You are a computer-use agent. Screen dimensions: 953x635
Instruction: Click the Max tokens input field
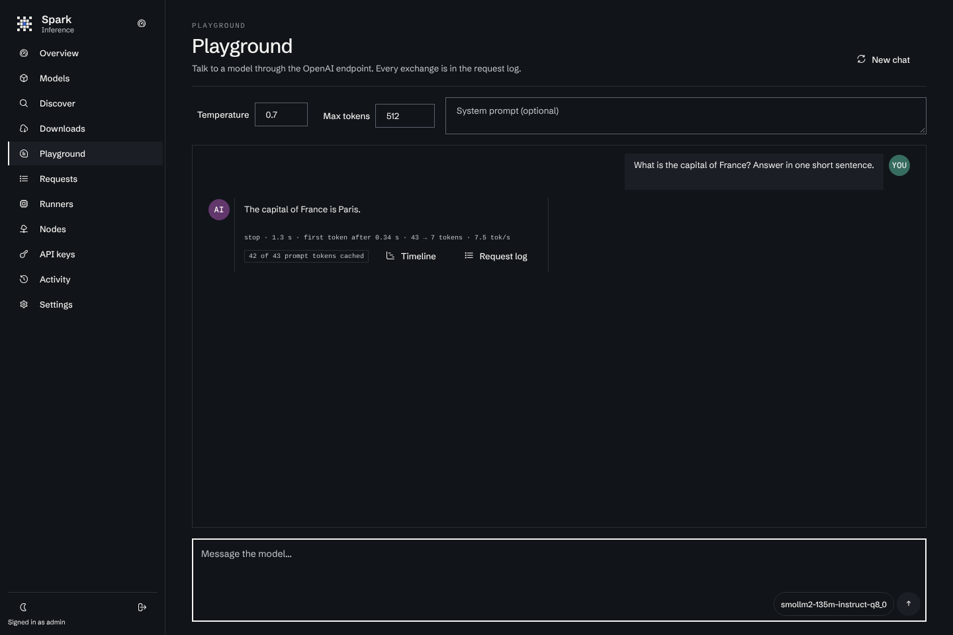click(x=405, y=116)
